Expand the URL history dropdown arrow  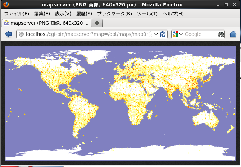click(x=156, y=34)
